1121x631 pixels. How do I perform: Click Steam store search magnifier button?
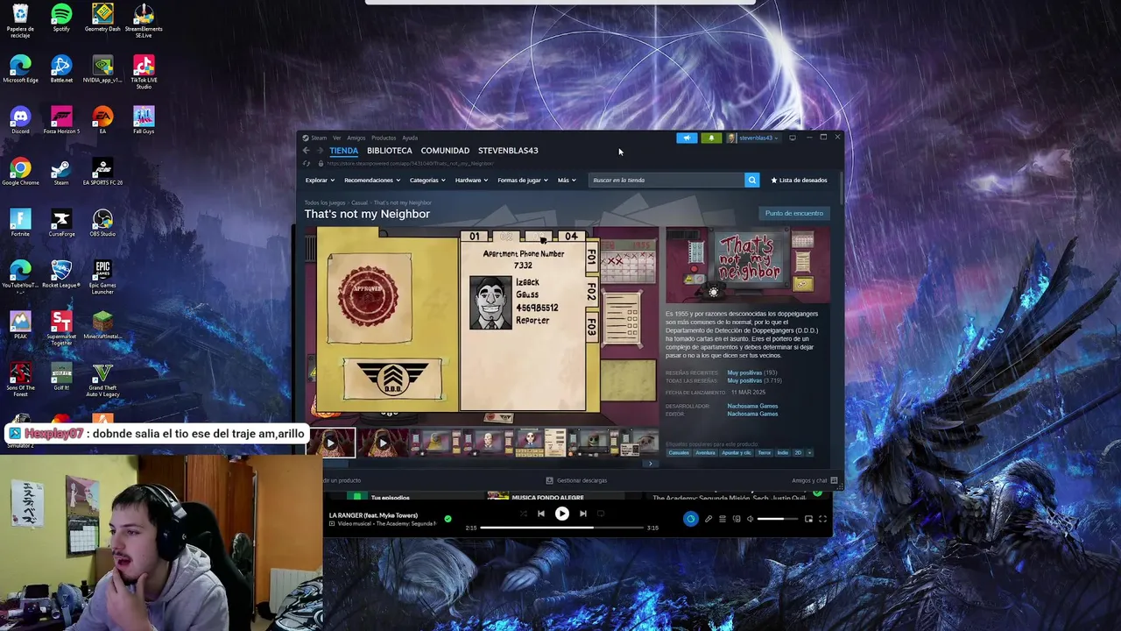(x=751, y=180)
